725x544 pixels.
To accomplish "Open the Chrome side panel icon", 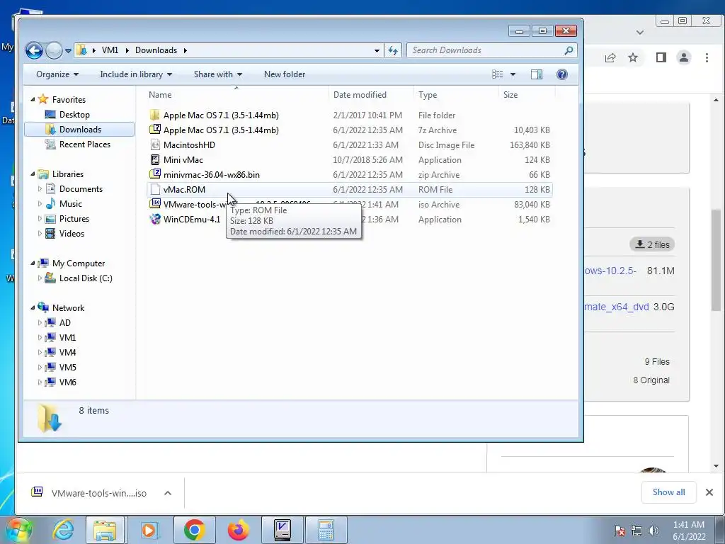I will tap(661, 57).
